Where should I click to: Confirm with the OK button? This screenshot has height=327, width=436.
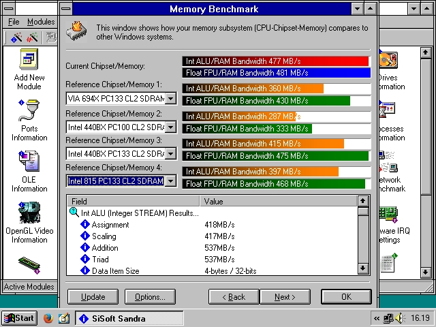(x=347, y=297)
